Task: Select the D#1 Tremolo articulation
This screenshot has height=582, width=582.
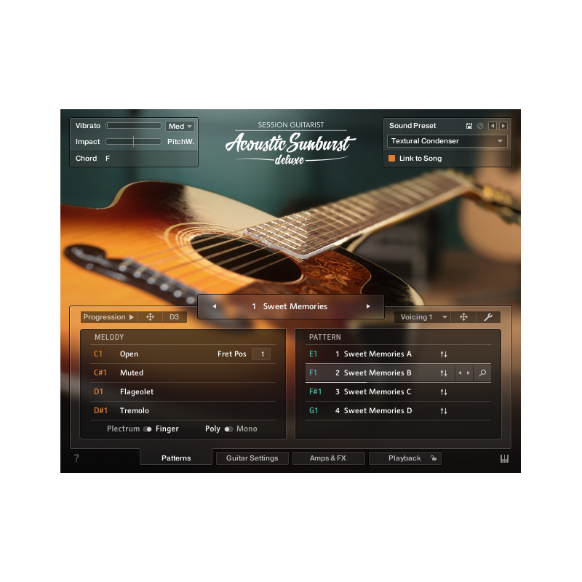Action: pyautogui.click(x=183, y=410)
